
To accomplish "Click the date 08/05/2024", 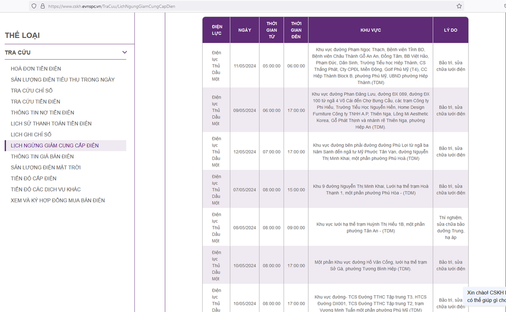I will [245, 228].
